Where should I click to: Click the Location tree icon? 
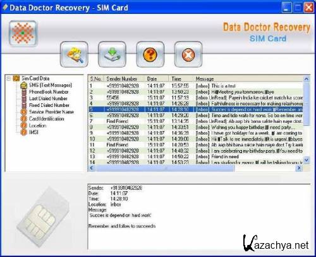click(x=24, y=125)
